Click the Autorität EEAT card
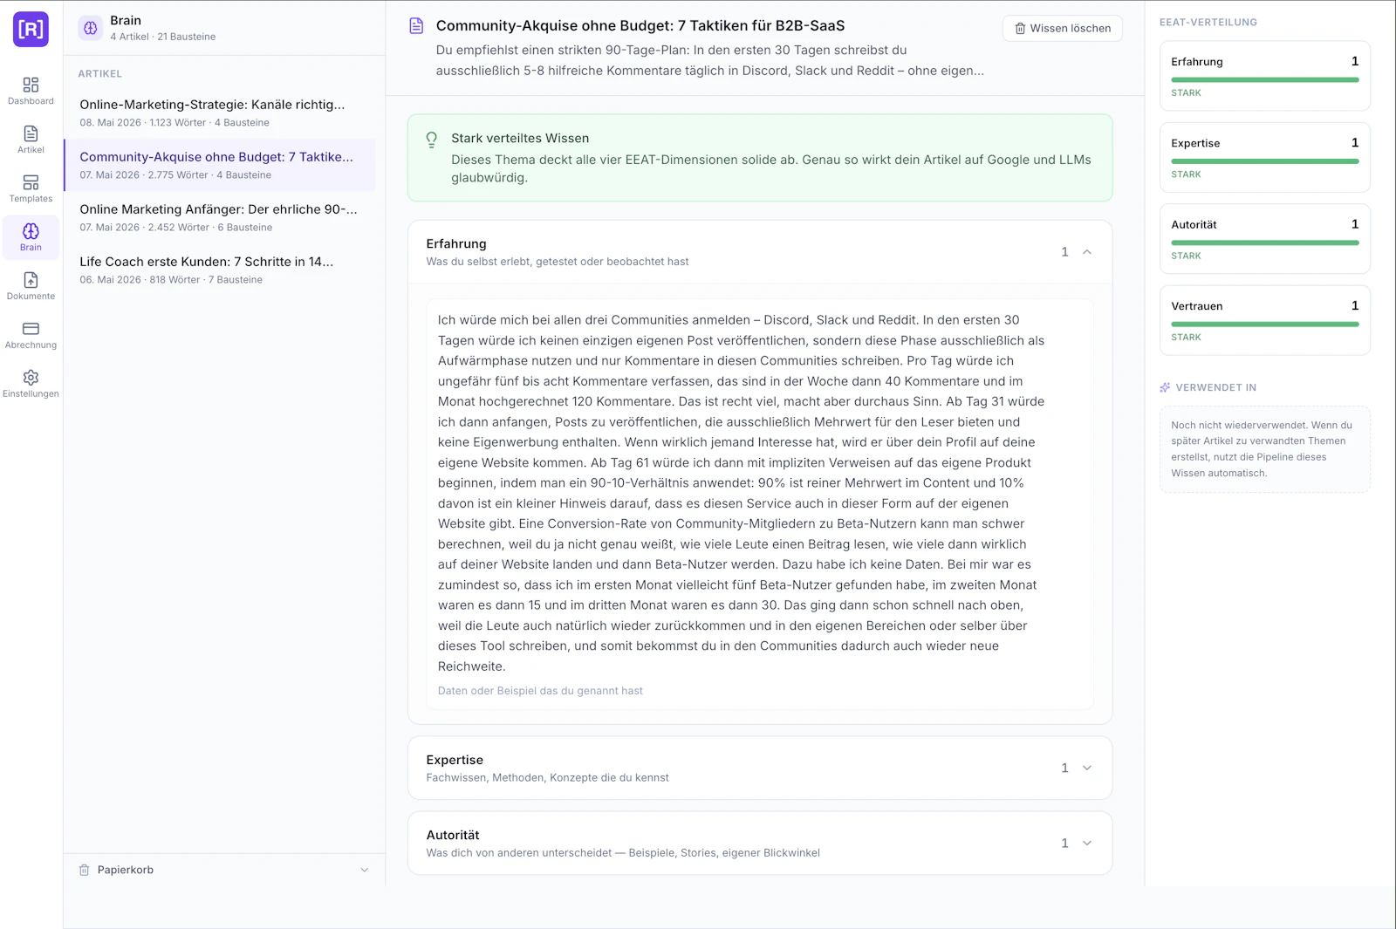1396x929 pixels. [1265, 239]
